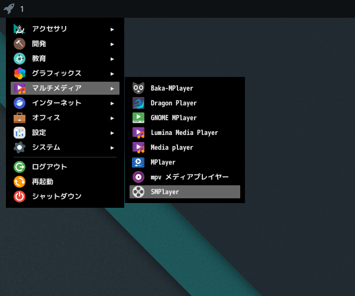Click the SMPlayer film reel icon
Screen dimensions: 355x296
(138, 192)
